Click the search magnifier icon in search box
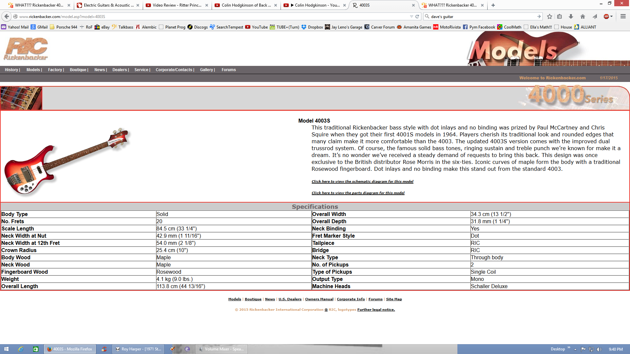The image size is (630, 354). point(427,16)
